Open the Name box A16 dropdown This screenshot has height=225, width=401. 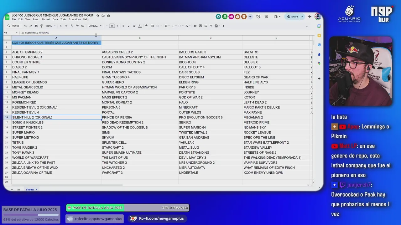pyautogui.click(x=17, y=33)
